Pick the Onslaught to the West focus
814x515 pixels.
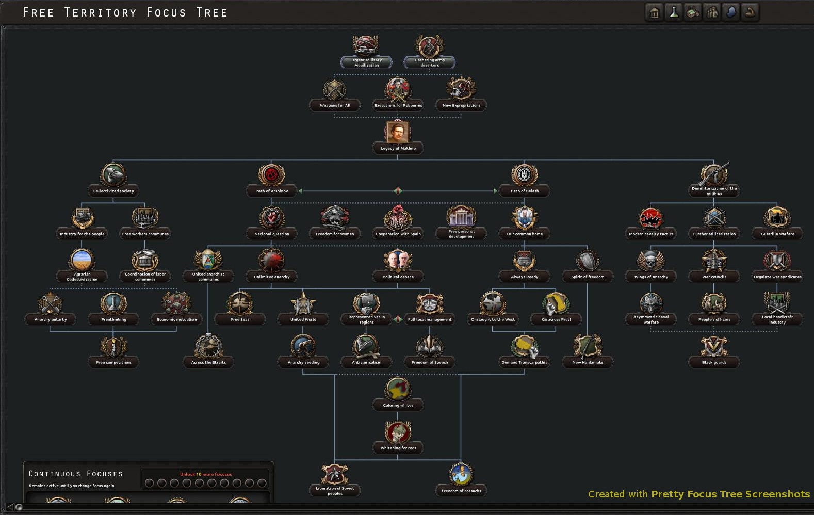(x=493, y=309)
